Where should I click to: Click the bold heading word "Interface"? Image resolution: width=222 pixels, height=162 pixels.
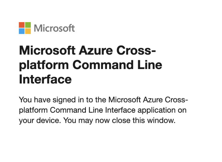tap(45, 80)
